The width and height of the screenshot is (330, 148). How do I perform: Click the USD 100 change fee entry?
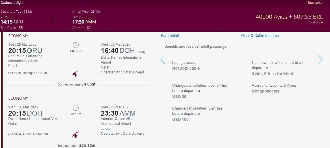click(180, 119)
